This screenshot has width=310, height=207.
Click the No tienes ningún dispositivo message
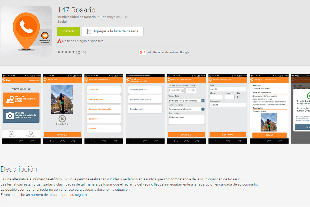pos(83,41)
